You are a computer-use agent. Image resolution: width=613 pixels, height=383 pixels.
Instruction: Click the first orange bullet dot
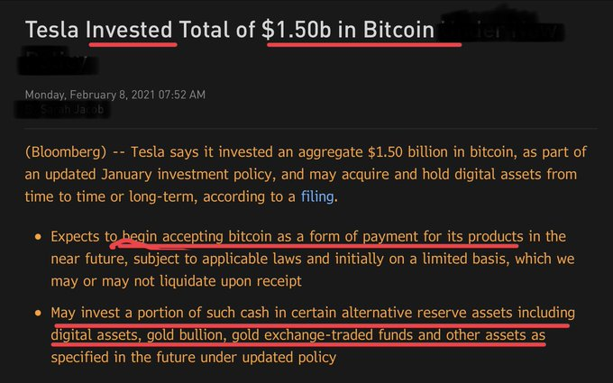pyautogui.click(x=38, y=236)
